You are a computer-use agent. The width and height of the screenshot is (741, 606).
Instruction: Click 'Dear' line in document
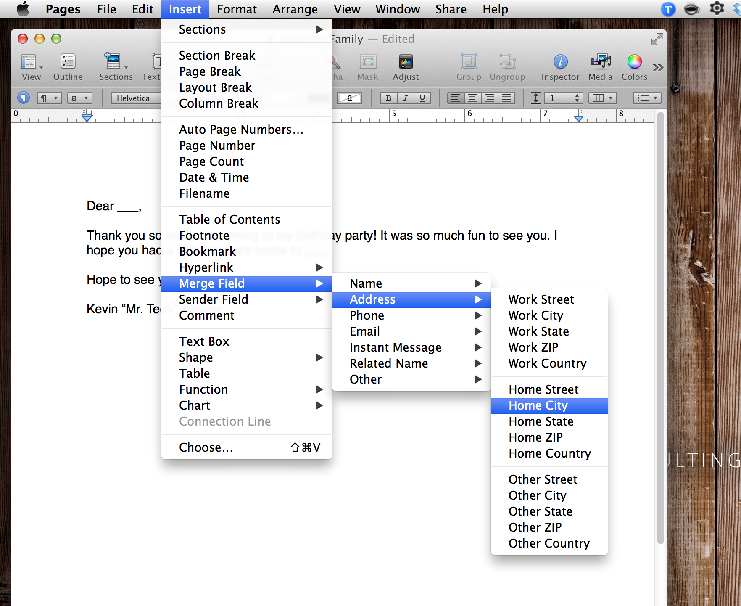coord(114,206)
